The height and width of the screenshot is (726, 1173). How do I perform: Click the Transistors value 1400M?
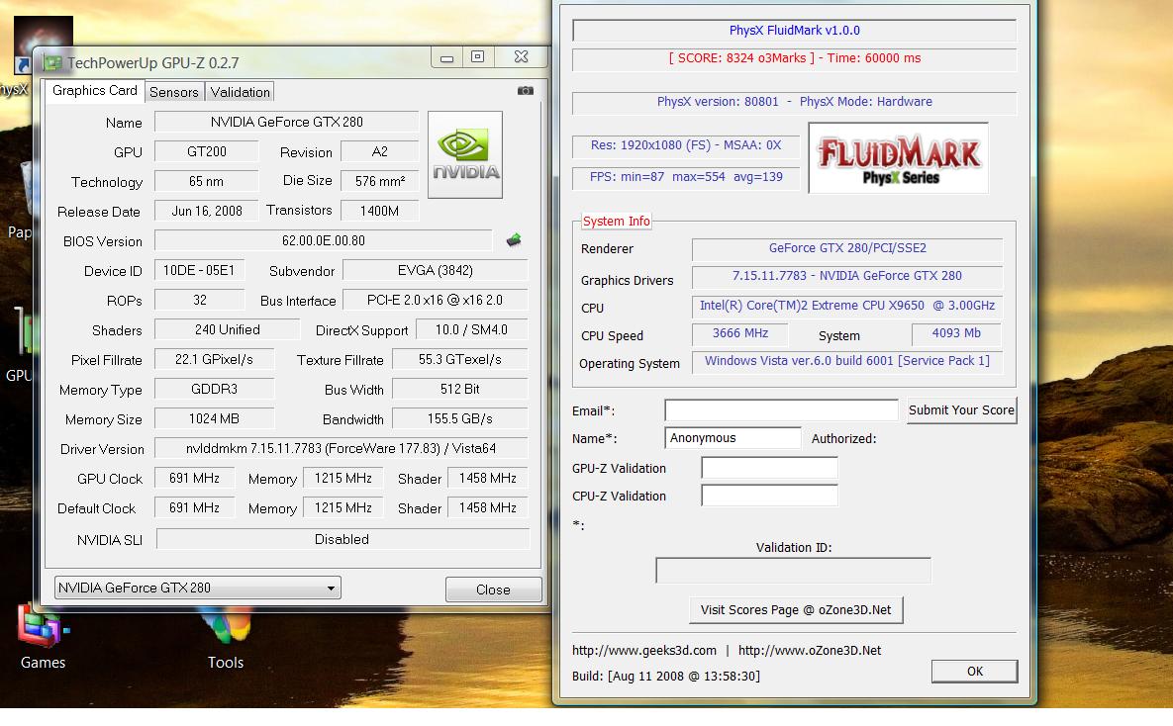(x=379, y=211)
